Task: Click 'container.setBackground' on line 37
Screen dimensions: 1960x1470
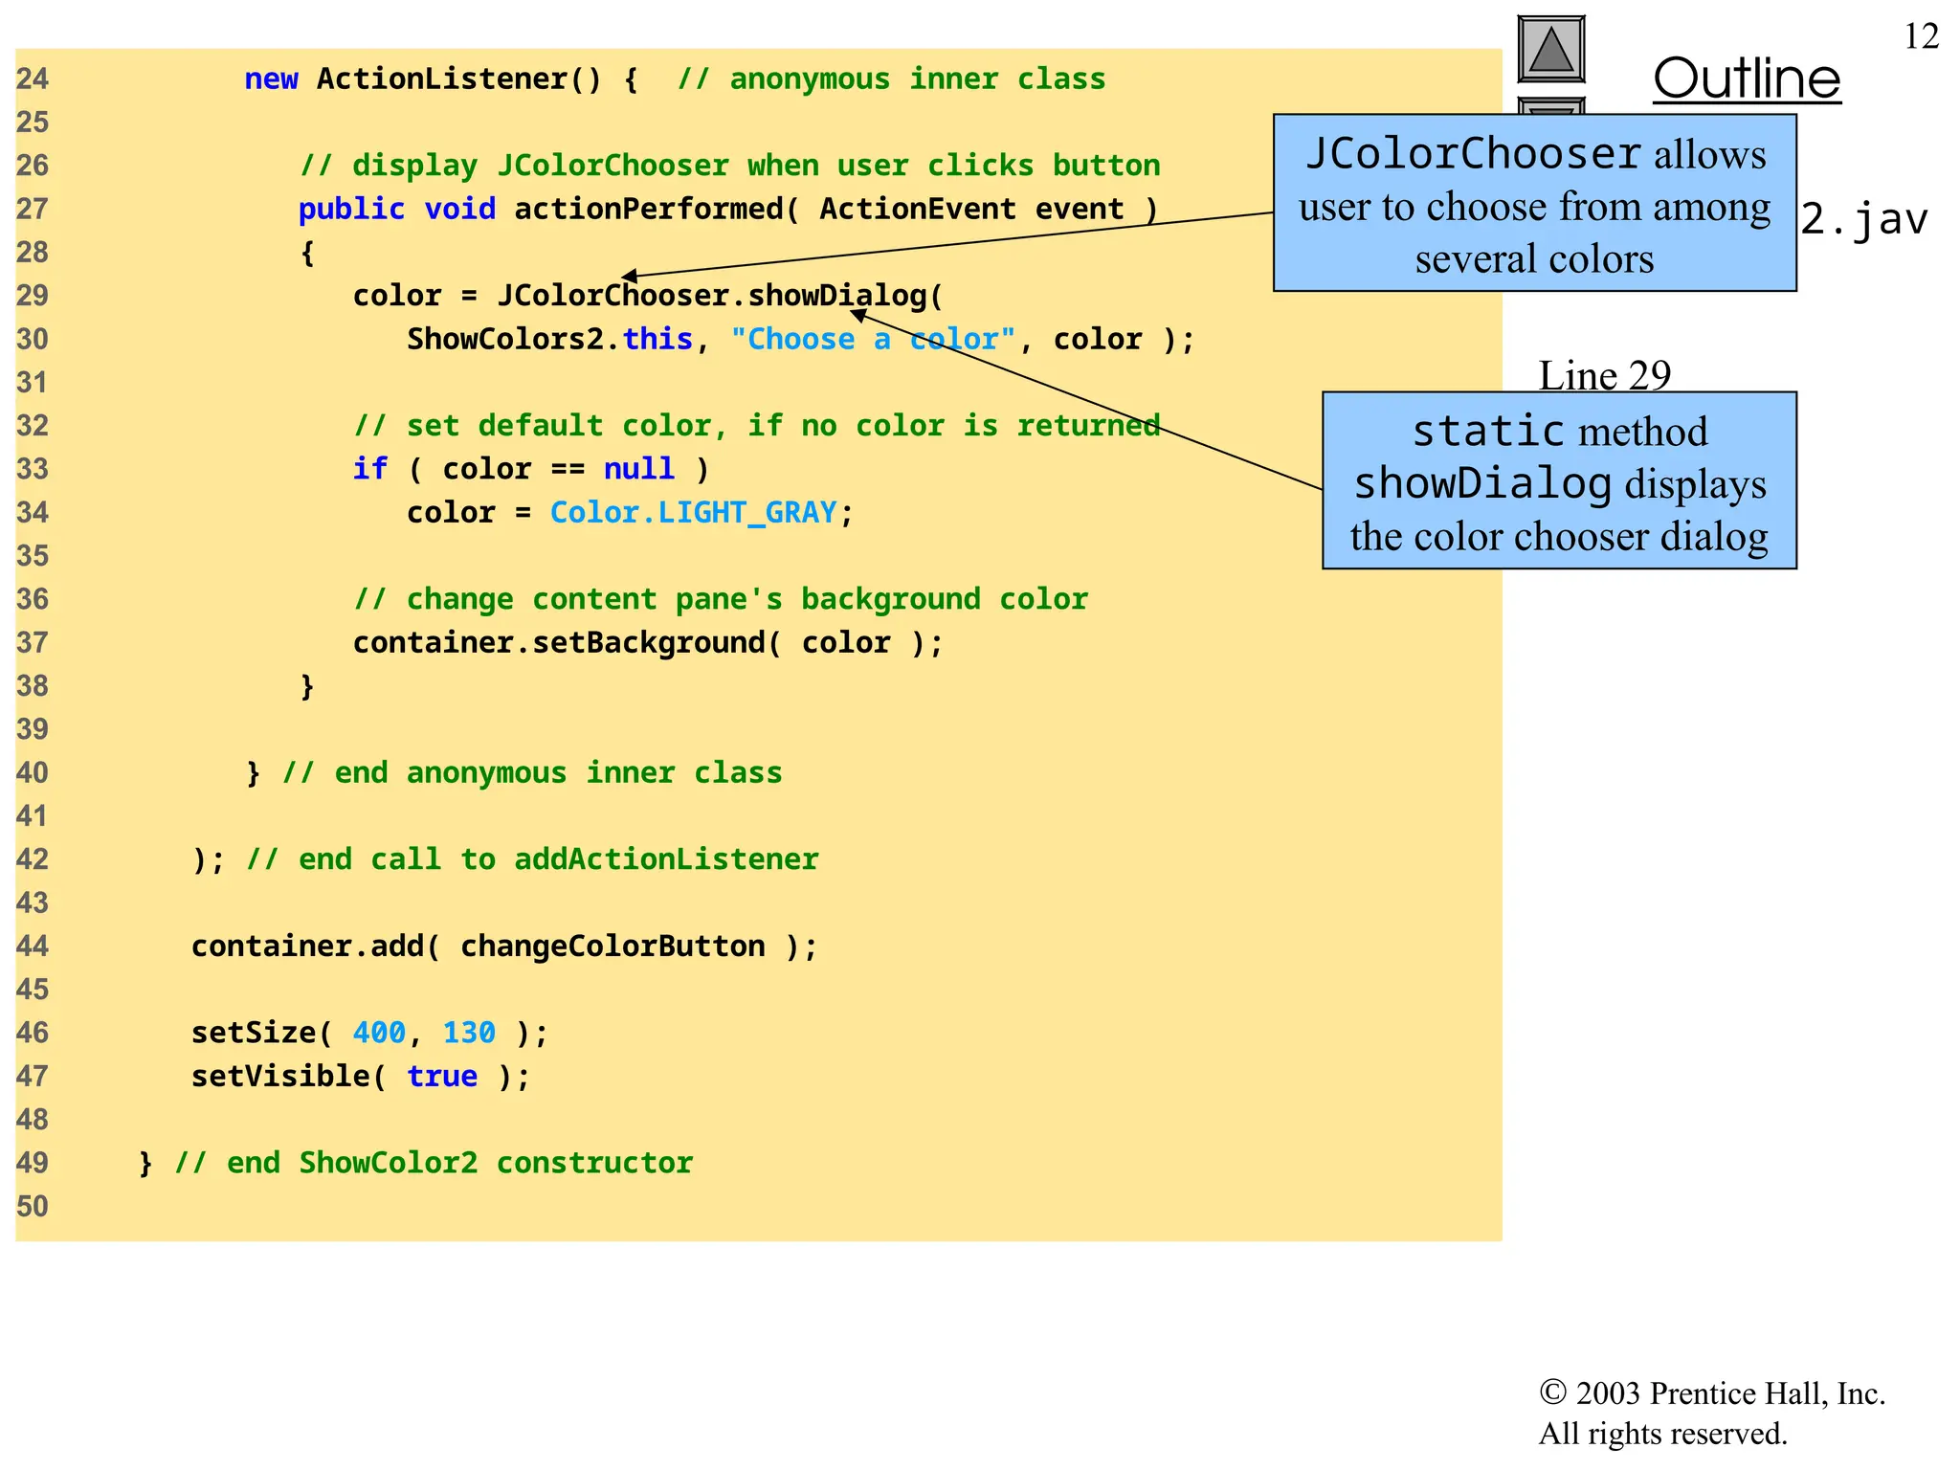Action: click(559, 643)
